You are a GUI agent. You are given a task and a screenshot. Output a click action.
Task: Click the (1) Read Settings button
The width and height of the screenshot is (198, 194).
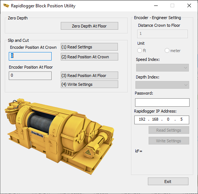click(89, 47)
